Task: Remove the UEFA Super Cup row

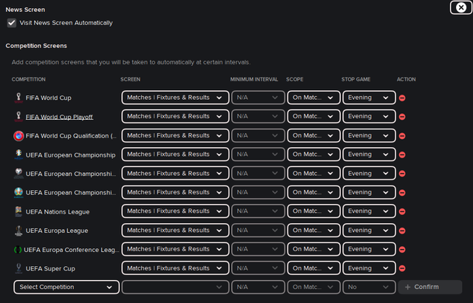Action: [x=402, y=268]
